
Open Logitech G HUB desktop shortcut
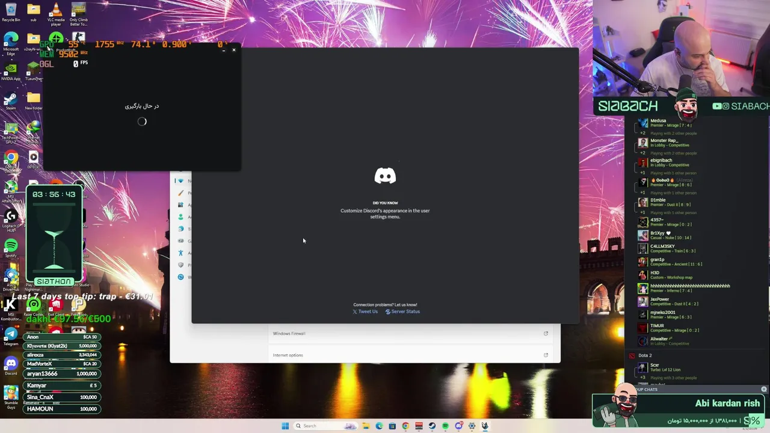pos(11,220)
